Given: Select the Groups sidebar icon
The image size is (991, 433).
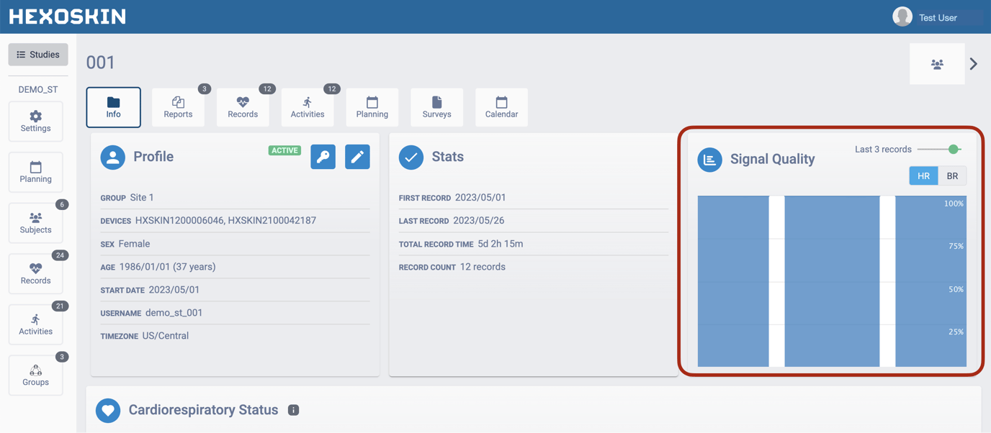Looking at the screenshot, I should point(35,375).
